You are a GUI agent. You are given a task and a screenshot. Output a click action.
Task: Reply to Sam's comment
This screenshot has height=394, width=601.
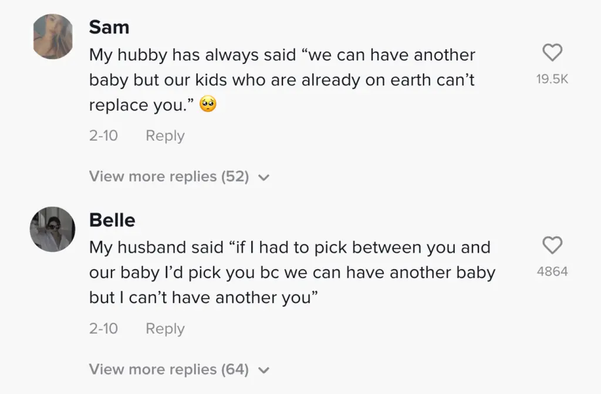(165, 135)
